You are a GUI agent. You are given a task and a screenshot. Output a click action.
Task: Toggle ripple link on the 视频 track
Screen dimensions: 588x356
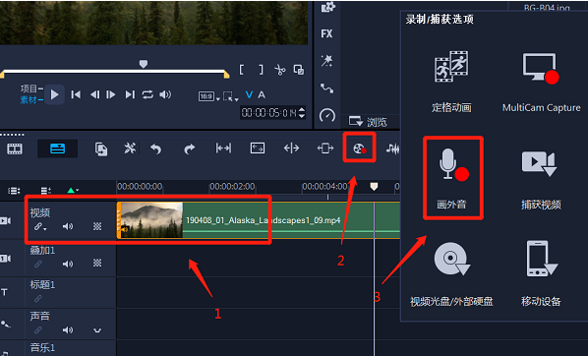38,226
